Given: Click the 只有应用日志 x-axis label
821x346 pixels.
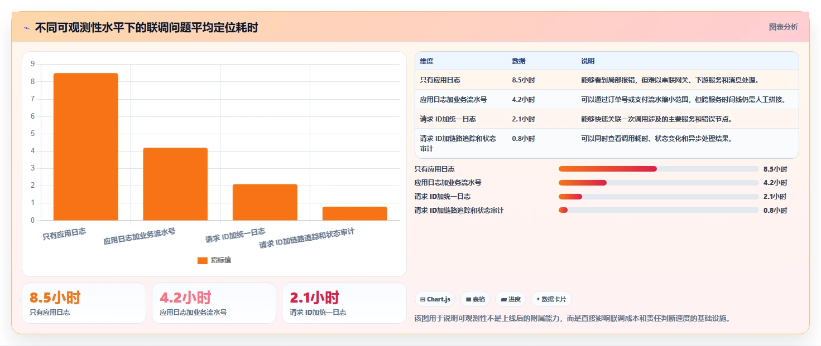Looking at the screenshot, I should point(65,234).
